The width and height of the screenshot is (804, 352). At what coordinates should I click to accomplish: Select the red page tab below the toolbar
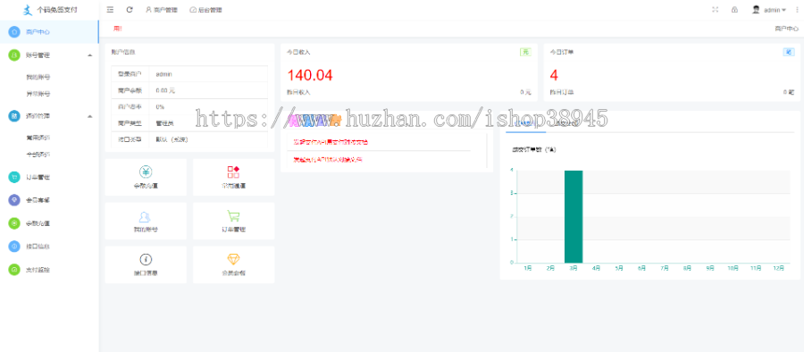click(117, 29)
